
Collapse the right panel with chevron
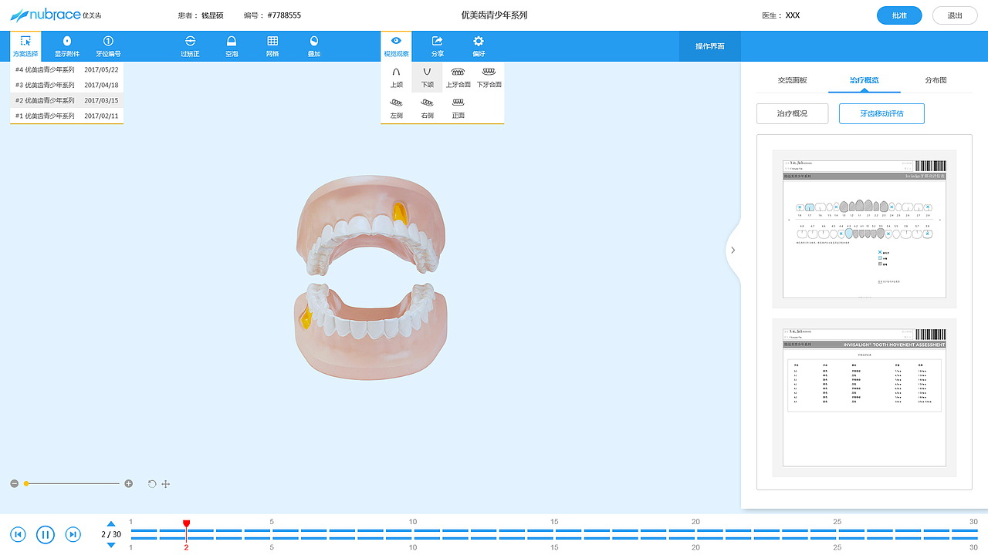point(733,250)
